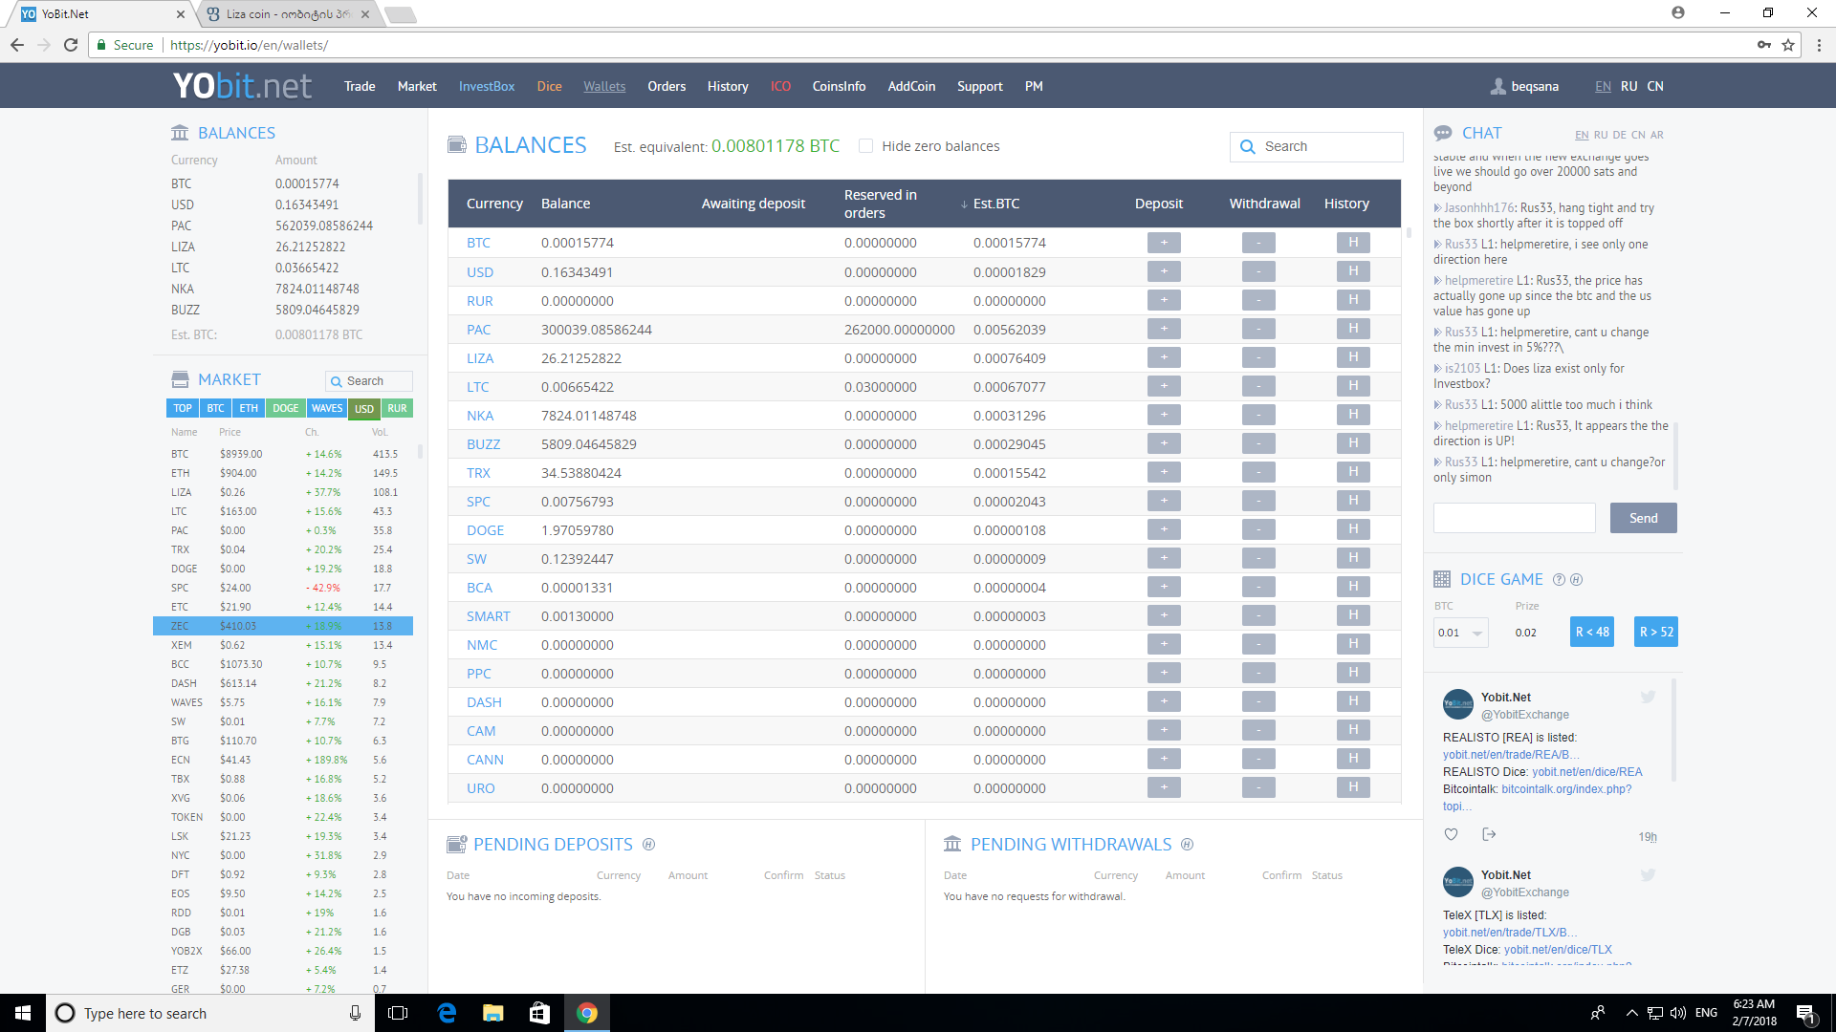Click the R < 48 dice button
The image size is (1836, 1032).
click(x=1591, y=632)
